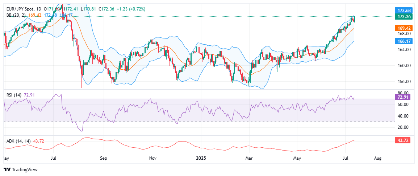The height and width of the screenshot is (176, 418).
Task: Select the Nov label on time axis
Action: tap(153, 159)
